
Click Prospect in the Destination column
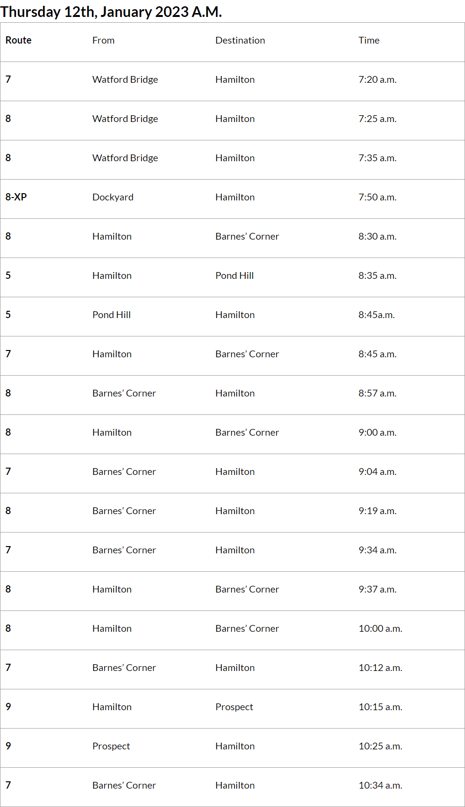click(x=234, y=707)
